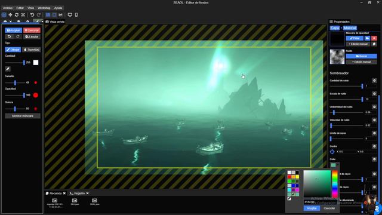Toggle the grid view icon in the toolbar
The image size is (382, 215).
pos(48,15)
